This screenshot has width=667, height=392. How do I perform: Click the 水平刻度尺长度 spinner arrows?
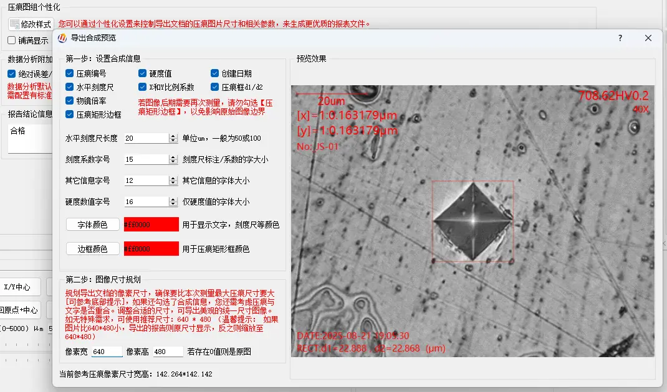(173, 138)
